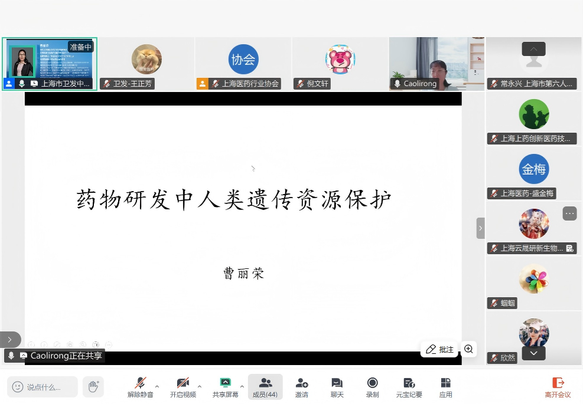The width and height of the screenshot is (583, 404).
Task: Click orange host icon on 上海医药行业协会
Action: (202, 84)
